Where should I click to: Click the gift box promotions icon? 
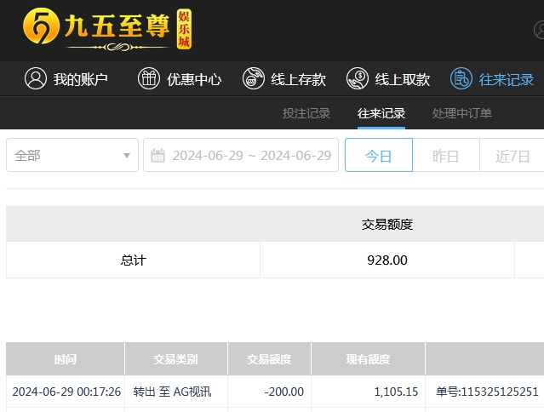pyautogui.click(x=148, y=78)
